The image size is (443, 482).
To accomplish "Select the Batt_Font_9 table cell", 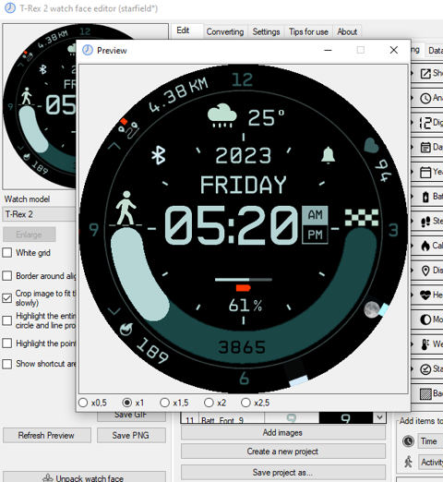I will coord(232,418).
